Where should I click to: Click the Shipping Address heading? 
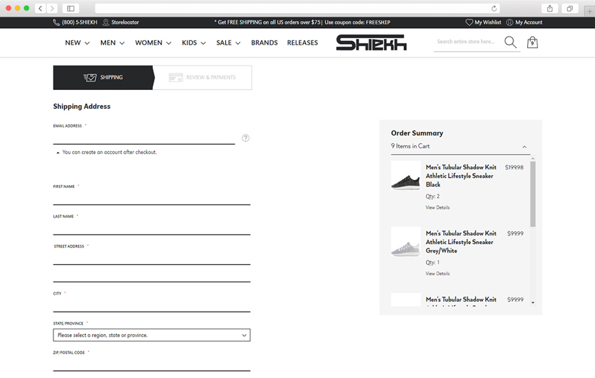pyautogui.click(x=81, y=107)
